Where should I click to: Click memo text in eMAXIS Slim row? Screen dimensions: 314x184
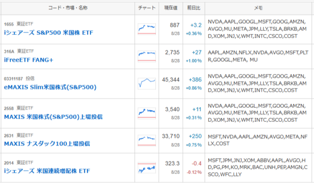(x=257, y=83)
